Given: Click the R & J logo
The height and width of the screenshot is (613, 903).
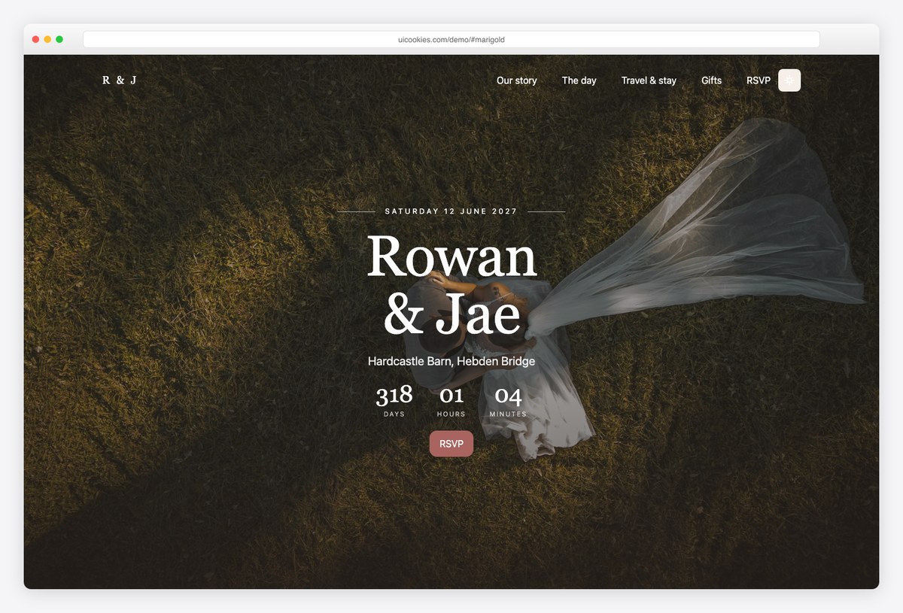Looking at the screenshot, I should coord(120,80).
